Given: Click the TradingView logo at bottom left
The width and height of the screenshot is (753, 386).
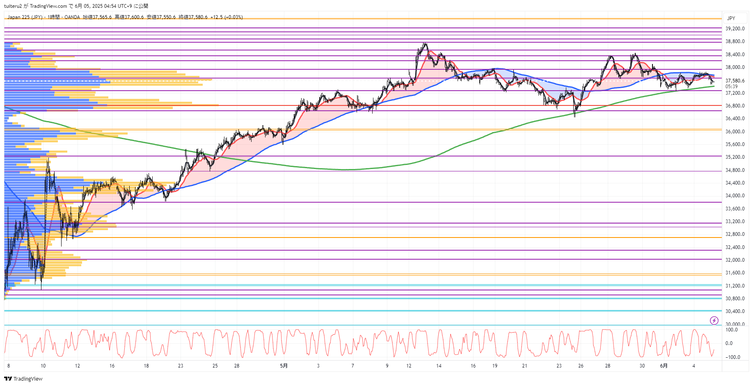Looking at the screenshot, I should point(23,379).
